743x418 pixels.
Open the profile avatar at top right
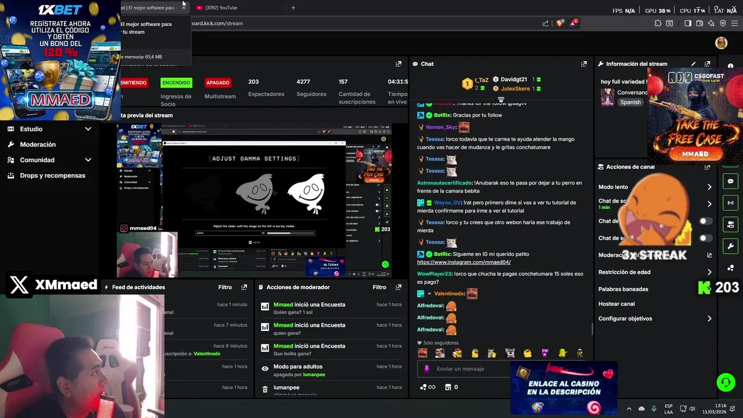[x=722, y=43]
